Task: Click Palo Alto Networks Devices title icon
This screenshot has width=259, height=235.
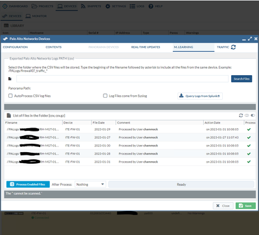Action: (x=6, y=39)
